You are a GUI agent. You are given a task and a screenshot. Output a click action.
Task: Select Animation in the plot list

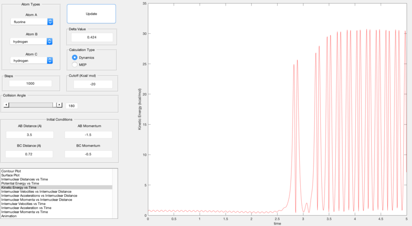coord(9,216)
